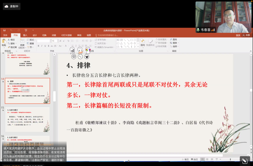Viewport: 253px width, 166px height.
Task: Switch to the 插入 (Insert) ribbon tab
Action: pyautogui.click(x=25, y=35)
